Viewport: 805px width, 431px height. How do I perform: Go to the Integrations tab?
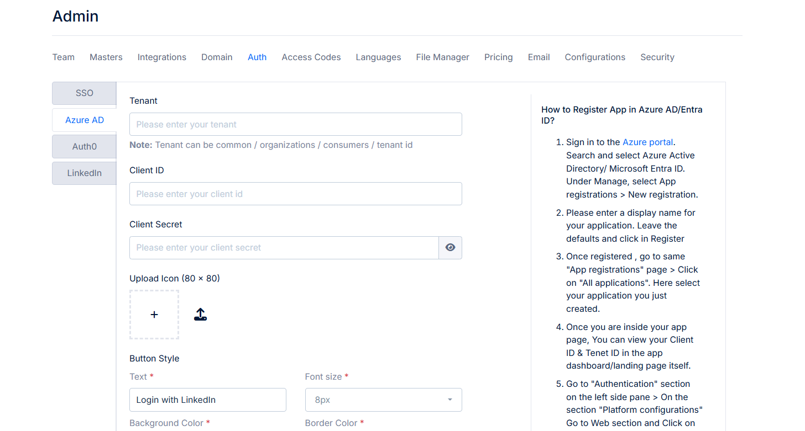coord(162,57)
